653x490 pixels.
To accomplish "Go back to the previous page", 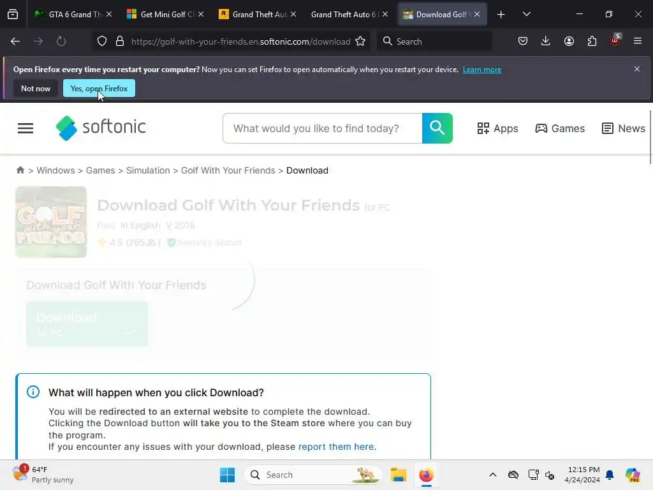I will coord(15,41).
